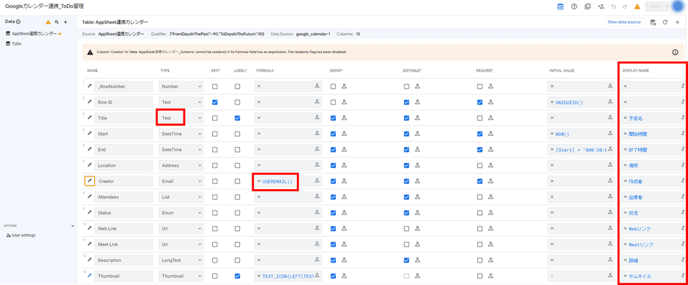Open the formula flask for Creator's USEREMAIL()
Screen dimensions: 688x285
(316, 181)
